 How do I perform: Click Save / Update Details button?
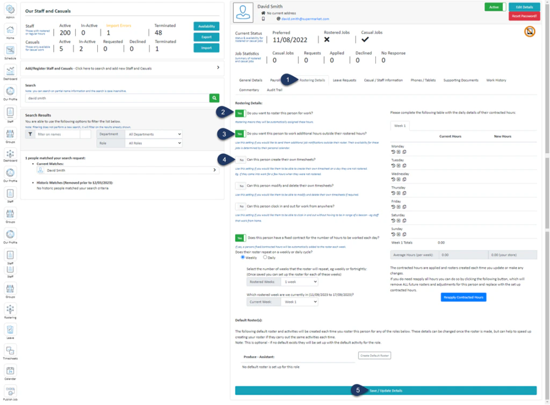tap(386, 391)
